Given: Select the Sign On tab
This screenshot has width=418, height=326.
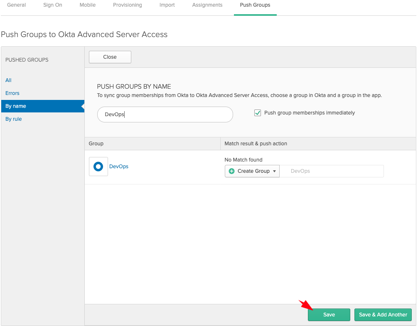Looking at the screenshot, I should coord(52,5).
